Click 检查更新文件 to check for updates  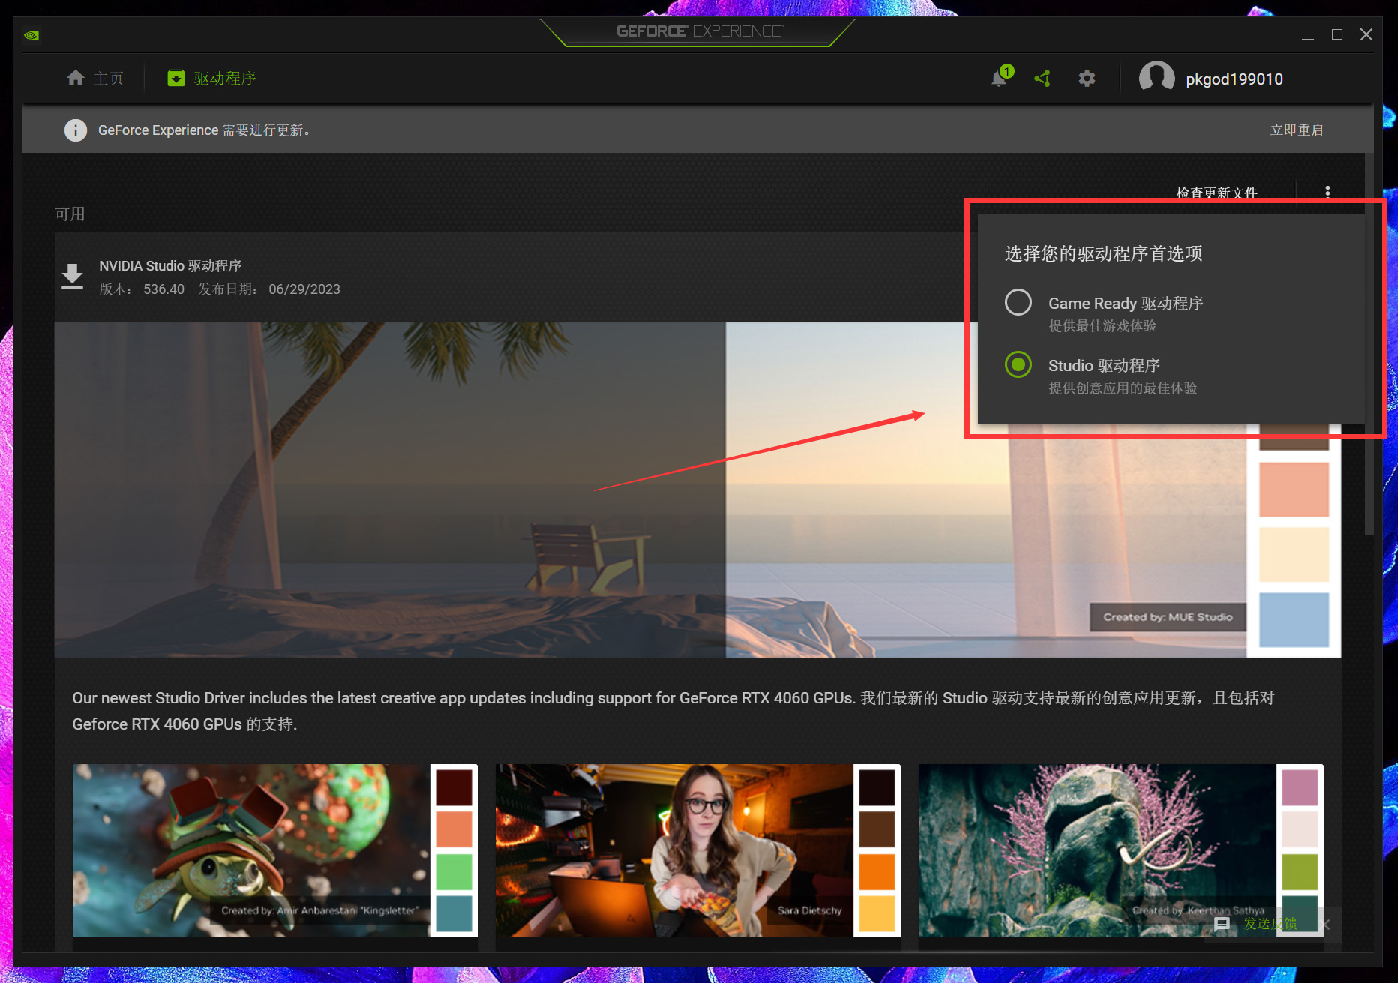pyautogui.click(x=1216, y=192)
